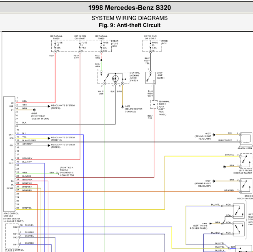Image resolution: width=253 pixels, height=252 pixels.
Task: Click "BRN/RED" label near hood switch
Action: (x=229, y=191)
